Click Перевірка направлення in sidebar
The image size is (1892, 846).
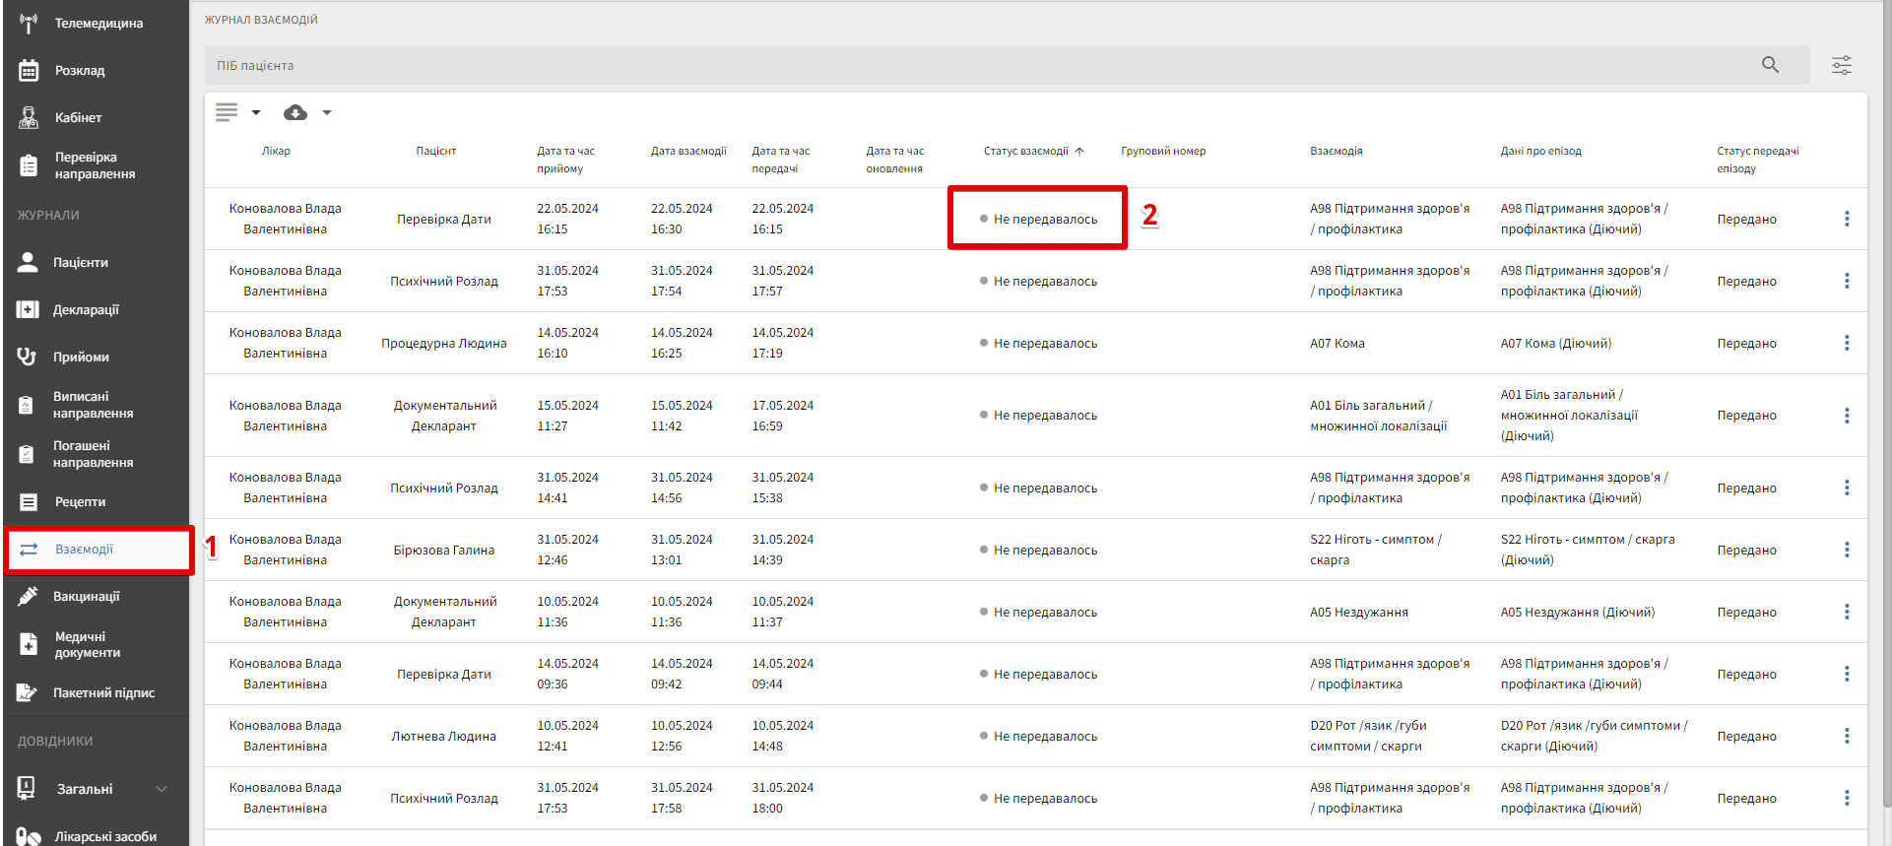[x=95, y=165]
